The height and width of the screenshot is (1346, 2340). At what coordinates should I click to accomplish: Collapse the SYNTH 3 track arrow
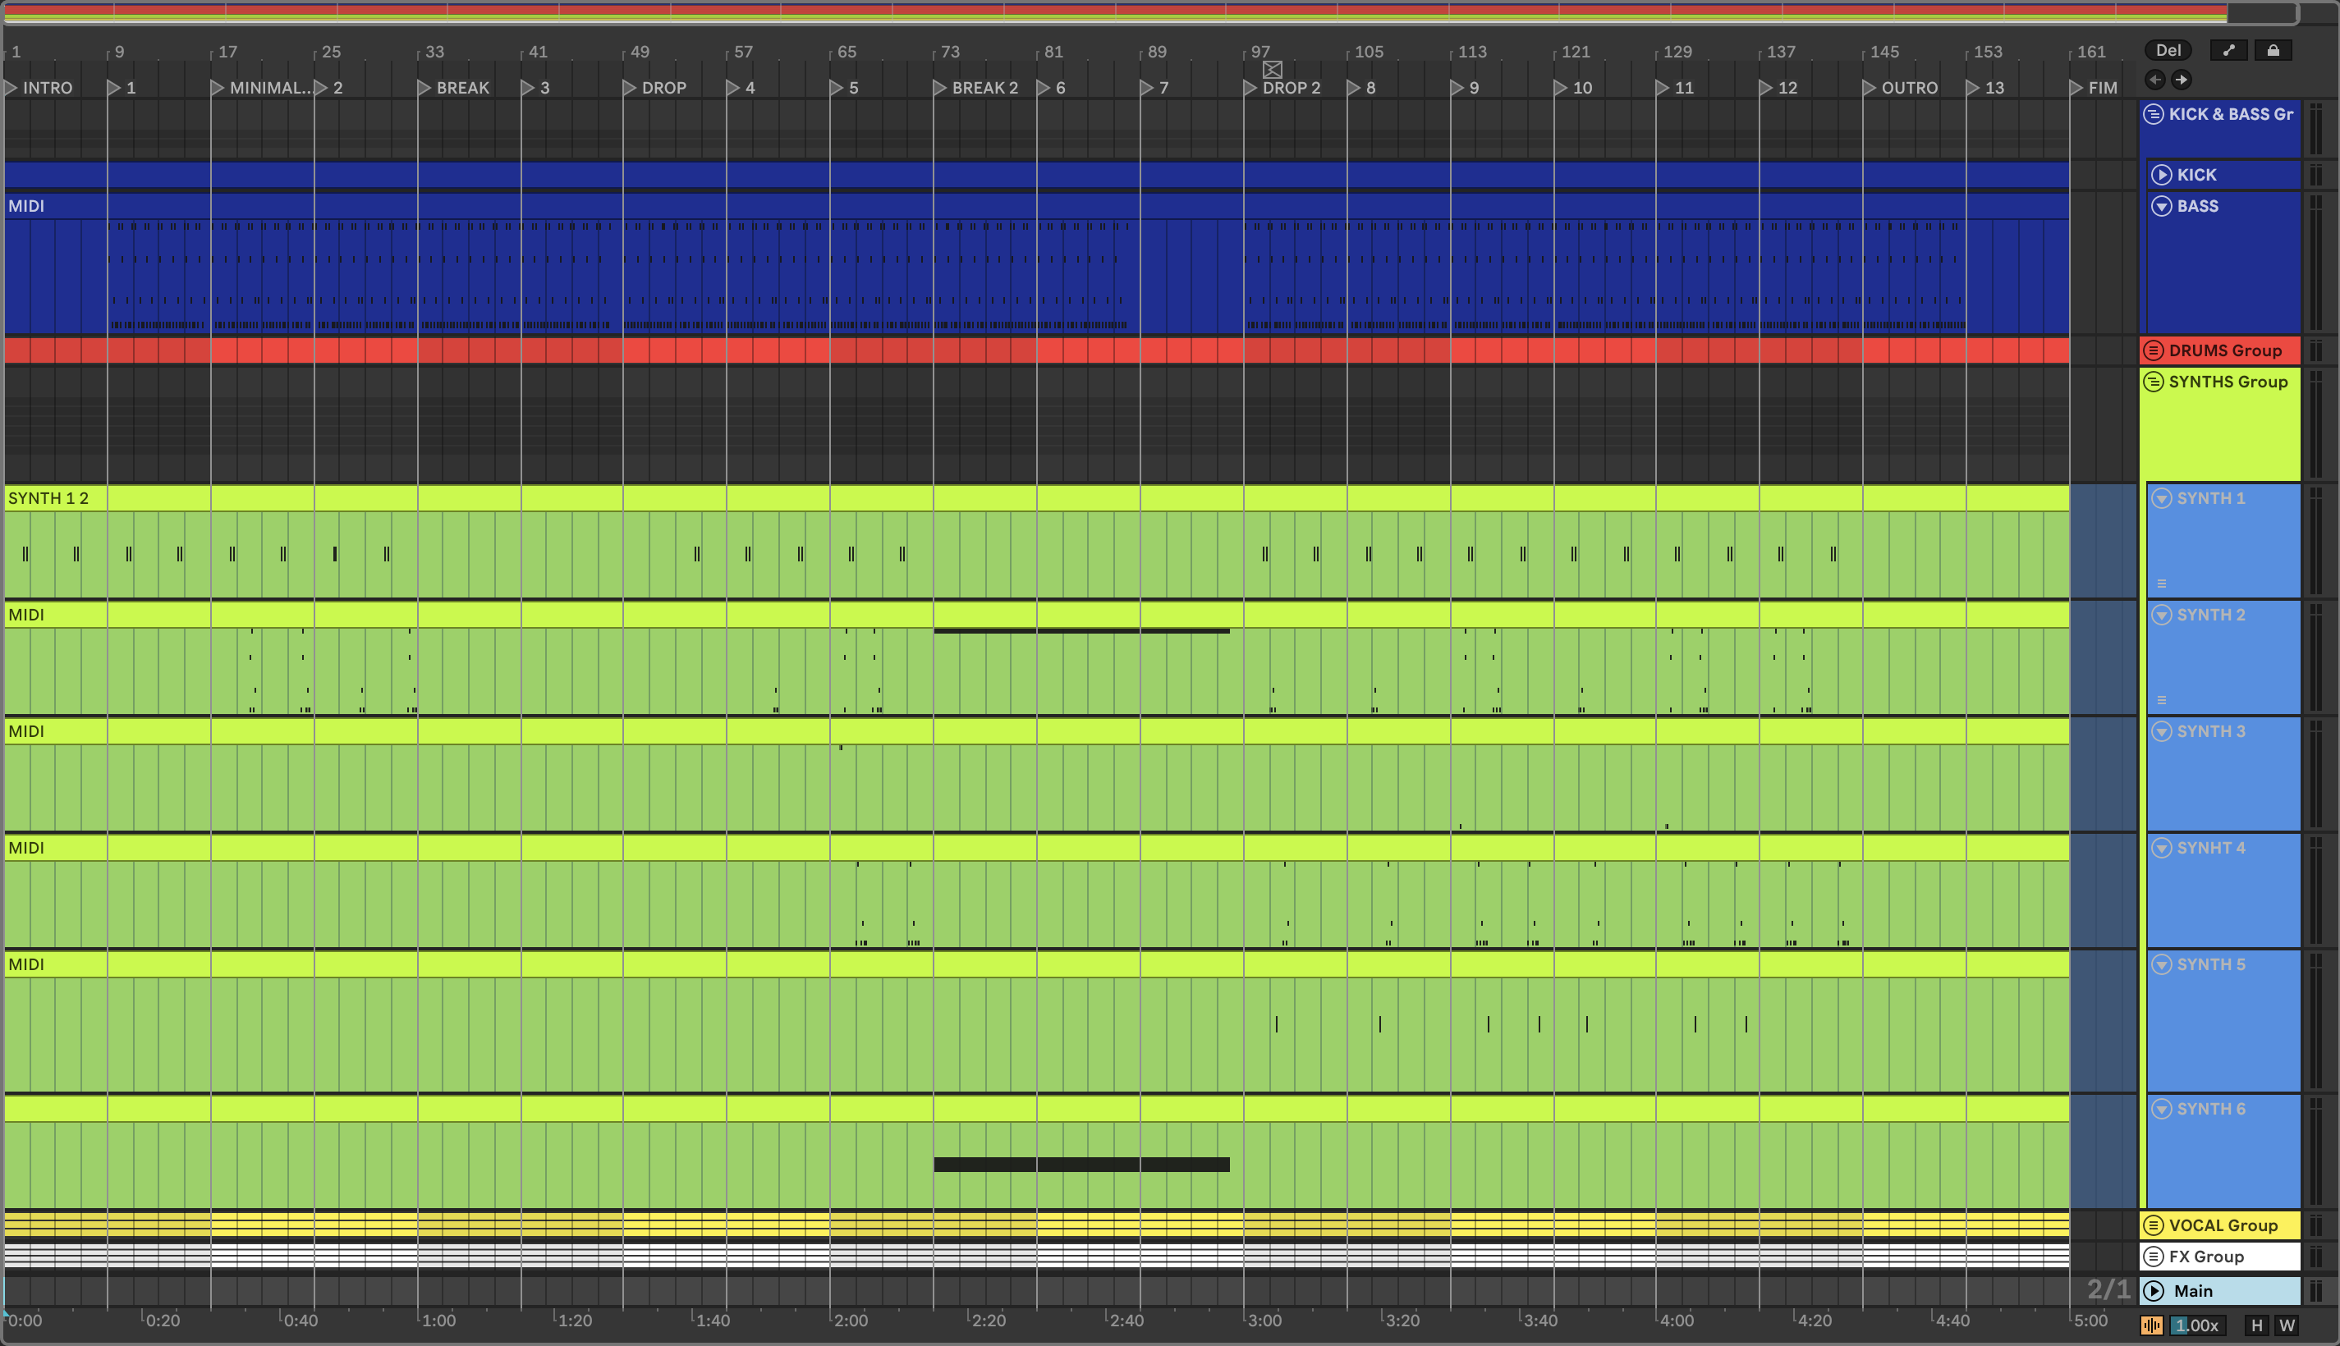coord(2162,731)
